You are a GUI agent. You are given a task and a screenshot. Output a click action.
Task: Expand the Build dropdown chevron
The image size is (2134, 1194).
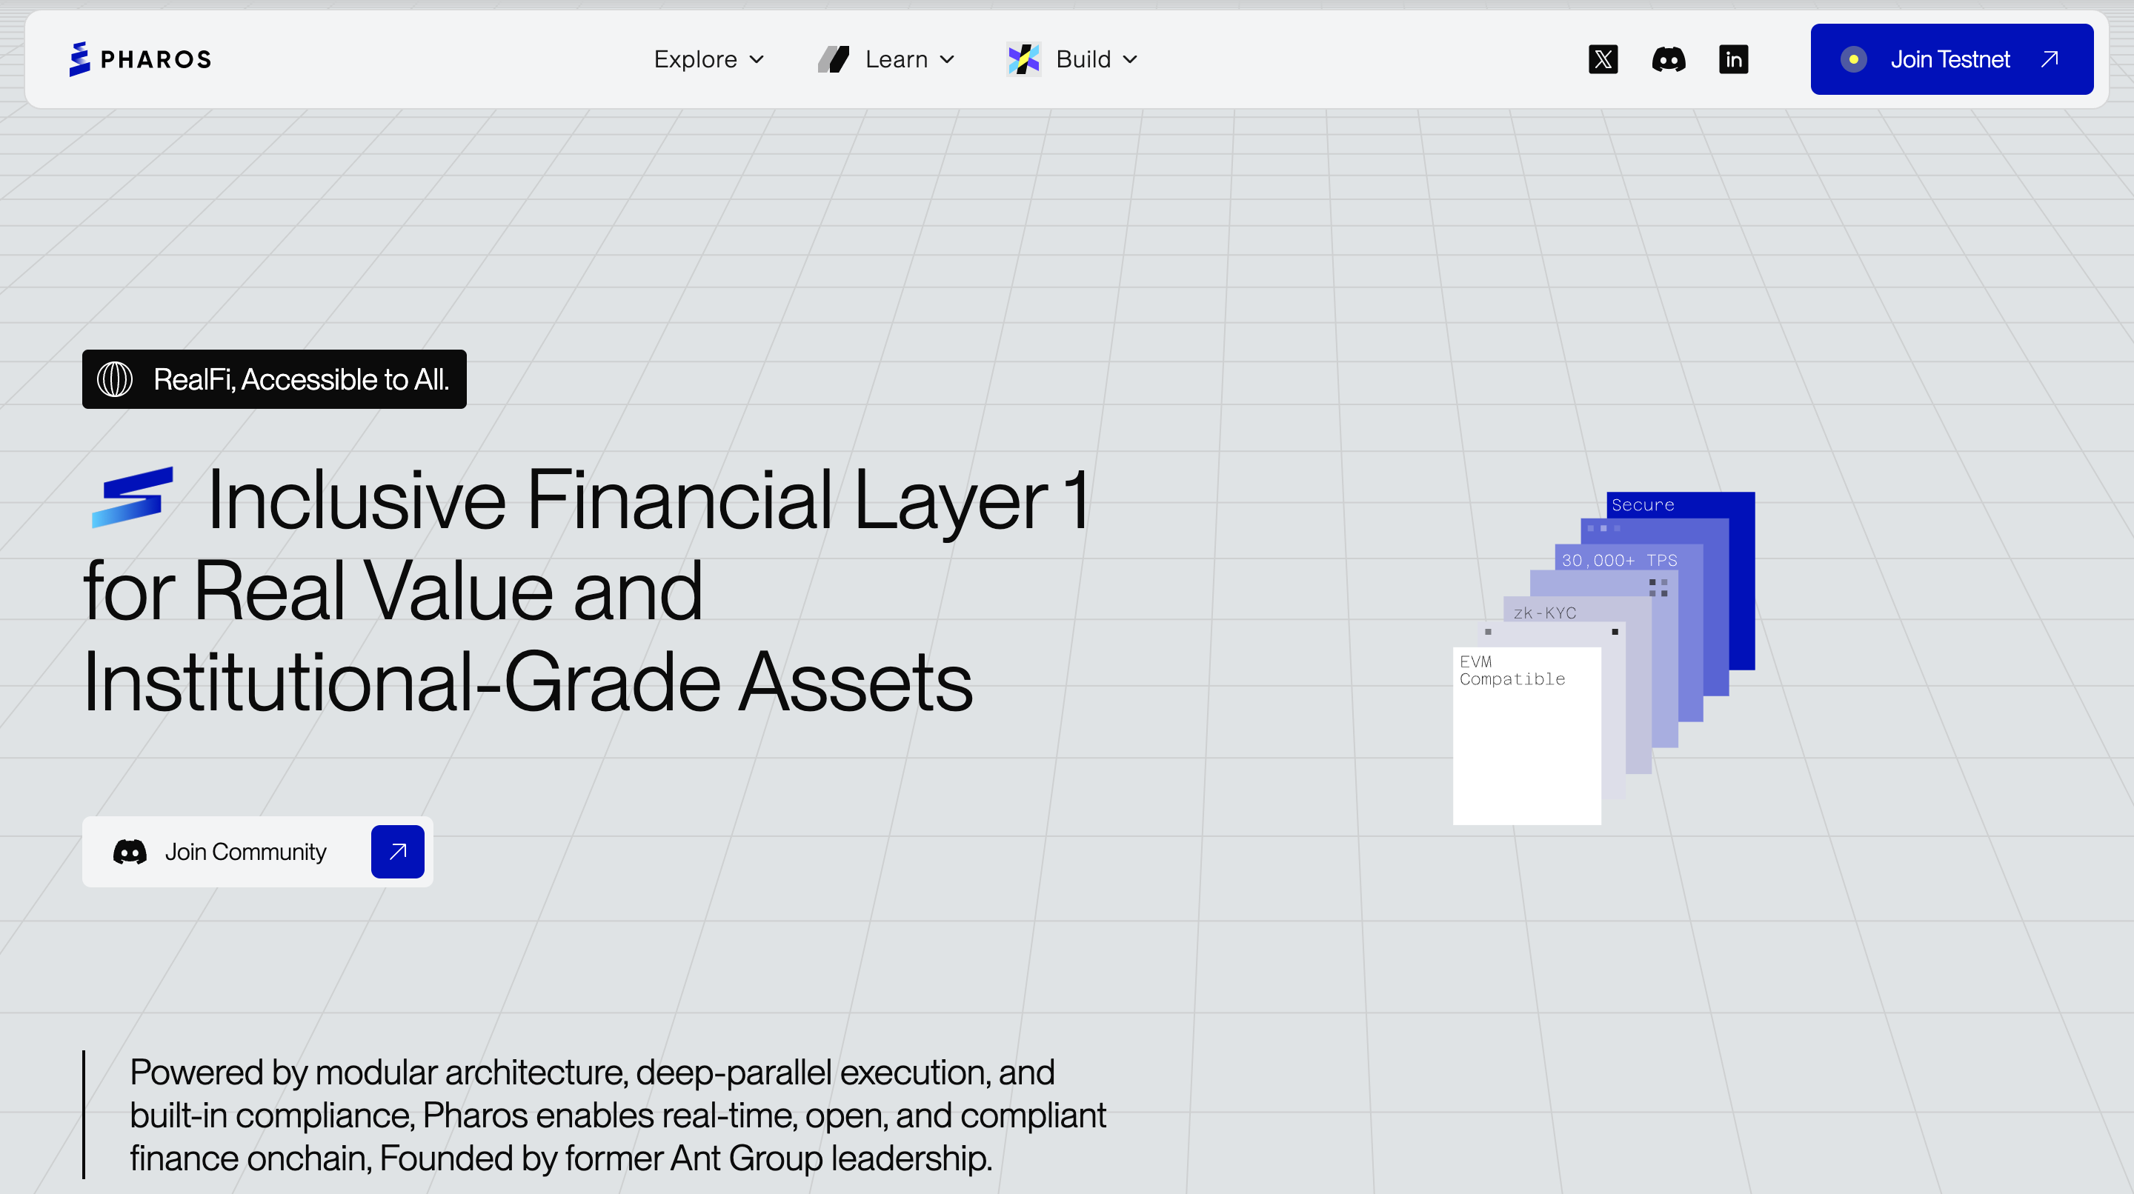tap(1130, 59)
